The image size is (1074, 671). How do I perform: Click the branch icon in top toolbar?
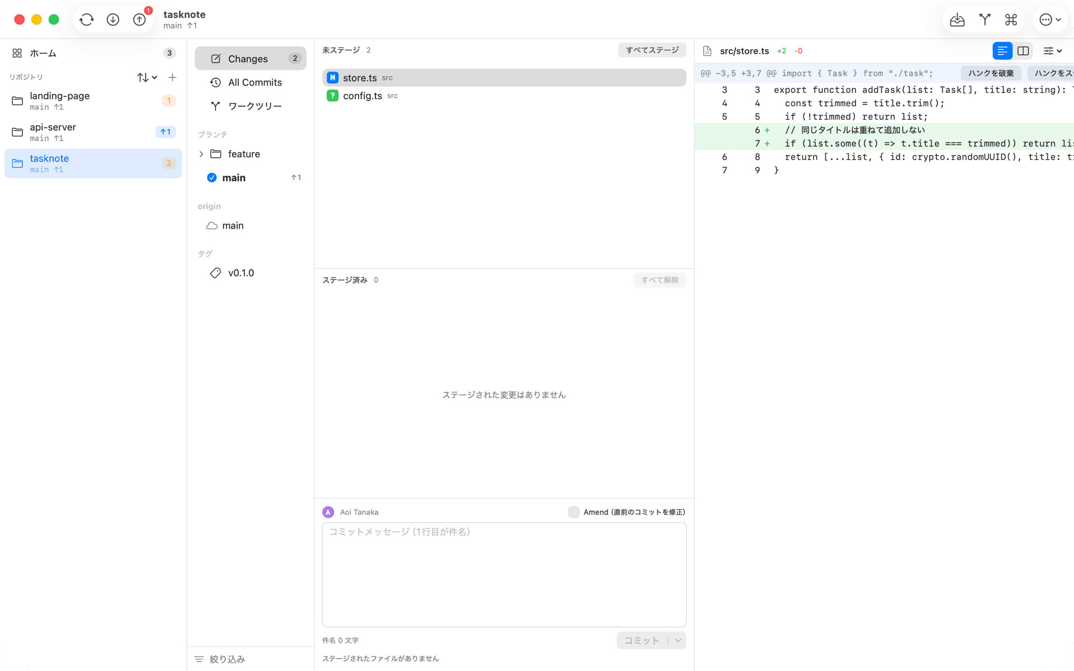coord(984,20)
